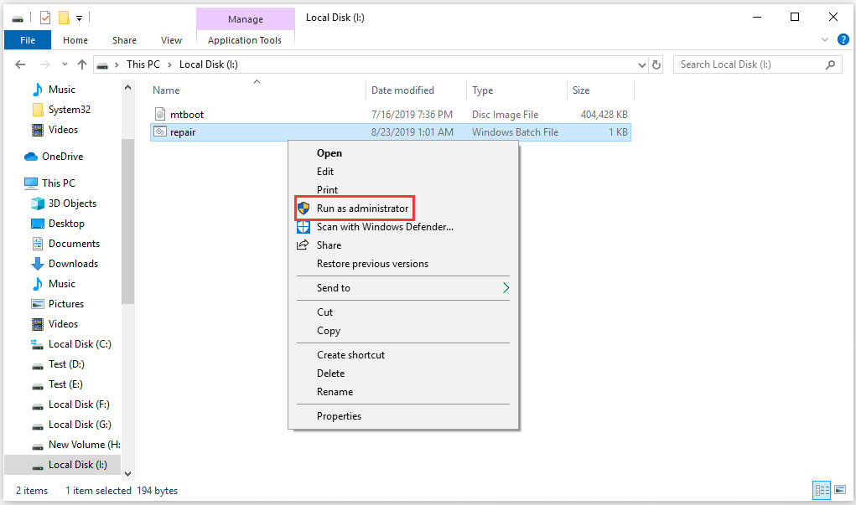The width and height of the screenshot is (856, 505).
Task: Open Downloads in the navigation pane
Action: [73, 264]
